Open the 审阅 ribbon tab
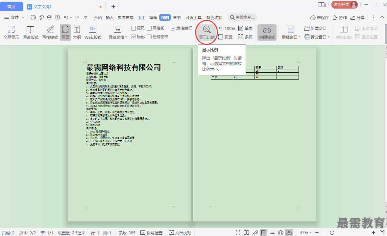The image size is (387, 236). point(153,17)
